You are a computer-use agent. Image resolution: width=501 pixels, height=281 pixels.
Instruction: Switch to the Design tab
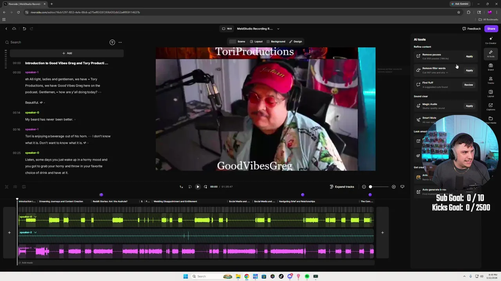point(296,41)
